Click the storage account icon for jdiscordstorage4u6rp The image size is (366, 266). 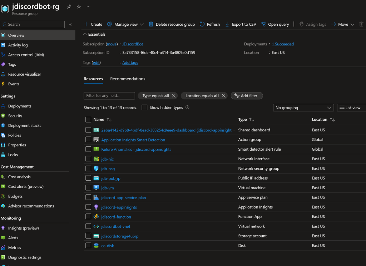(96, 236)
